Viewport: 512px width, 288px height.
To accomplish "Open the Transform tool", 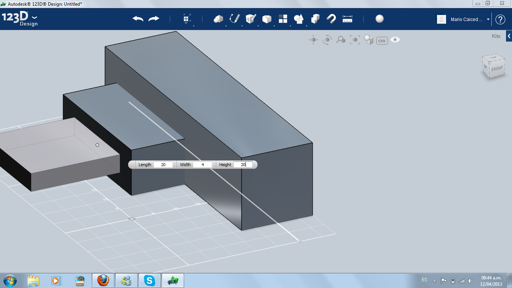I will 187,19.
